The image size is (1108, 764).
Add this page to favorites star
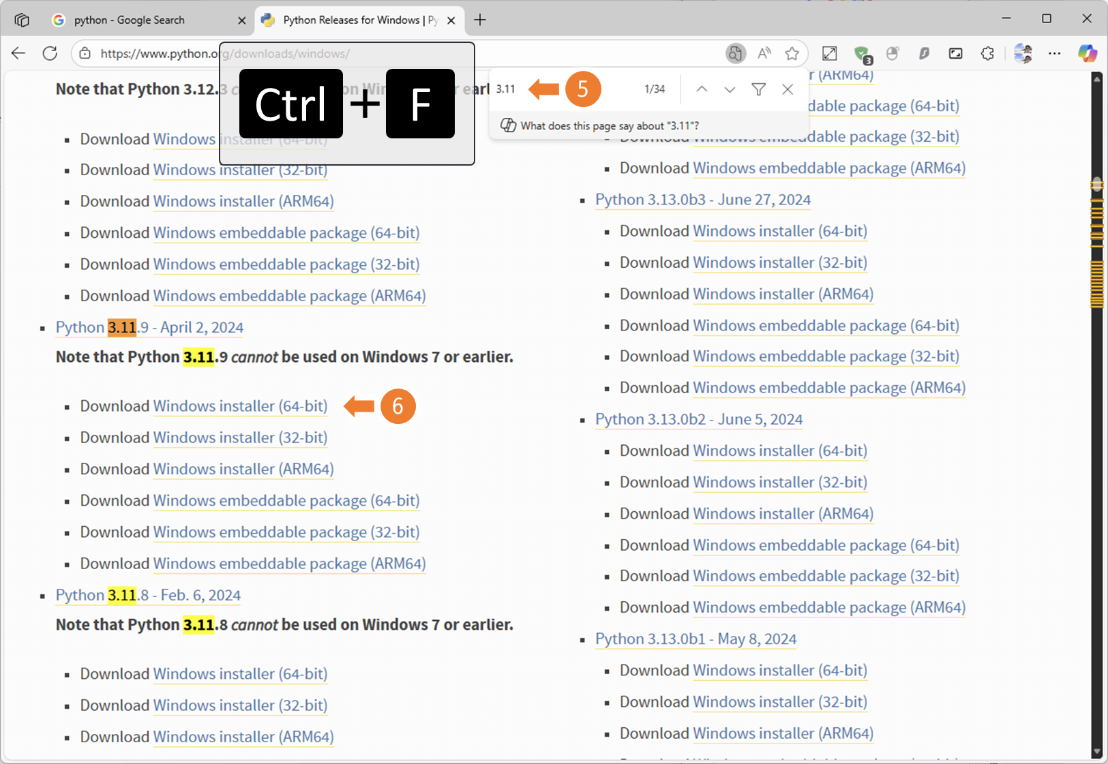click(792, 53)
